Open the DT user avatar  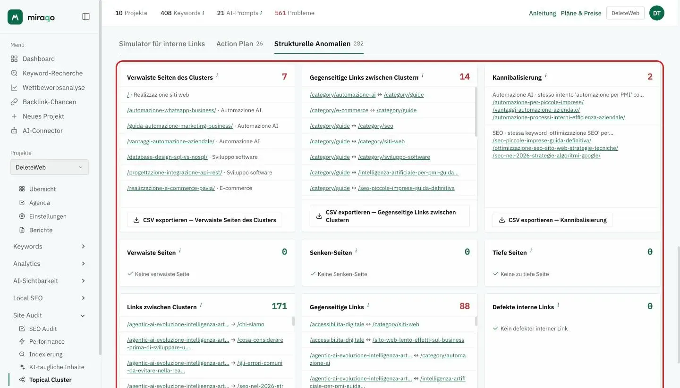[656, 13]
